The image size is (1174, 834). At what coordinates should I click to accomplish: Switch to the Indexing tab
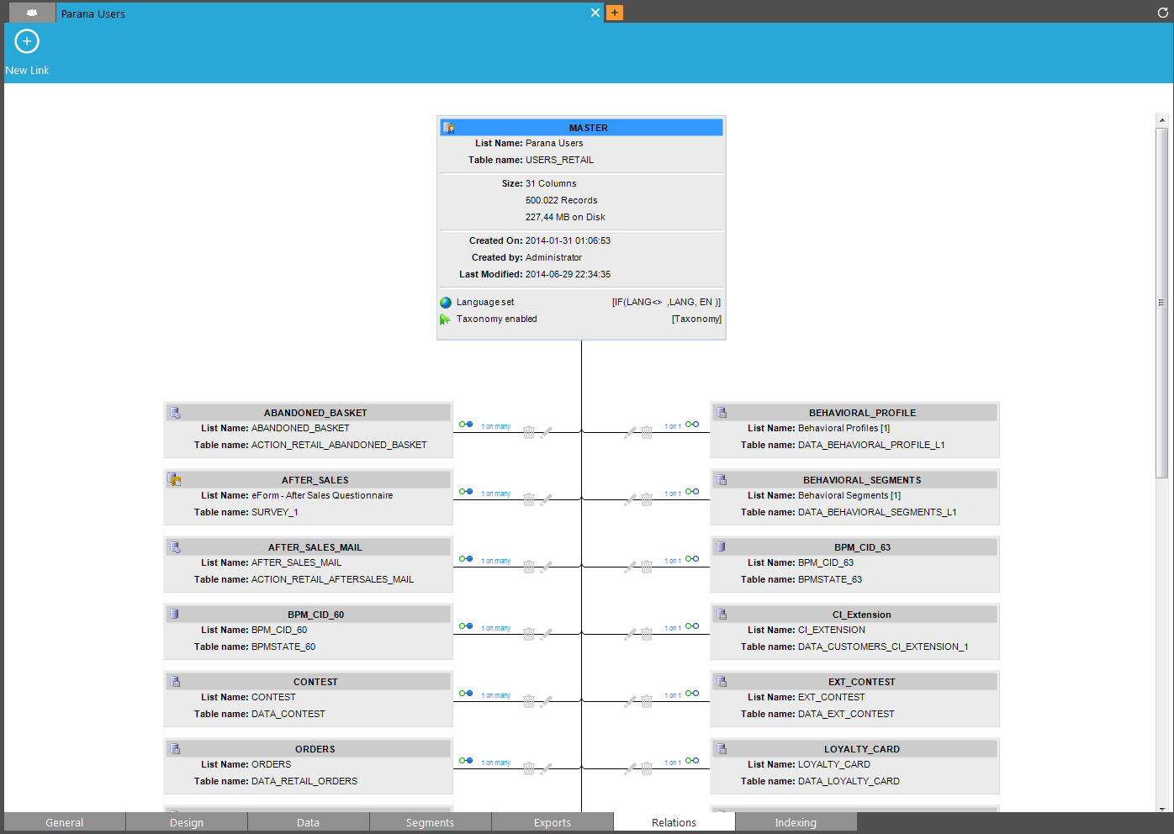(796, 822)
